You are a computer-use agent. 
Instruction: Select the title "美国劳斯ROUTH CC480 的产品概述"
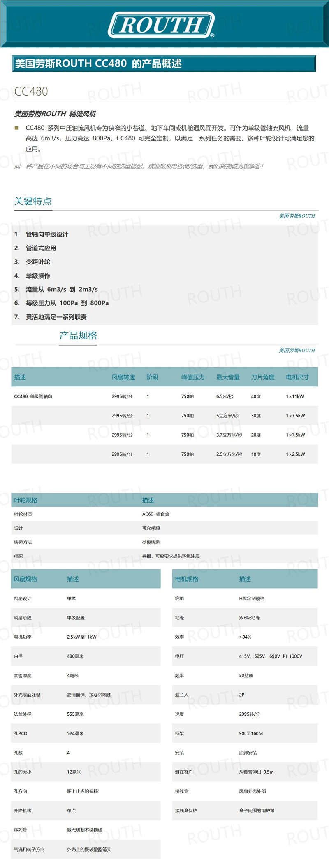pyautogui.click(x=98, y=63)
